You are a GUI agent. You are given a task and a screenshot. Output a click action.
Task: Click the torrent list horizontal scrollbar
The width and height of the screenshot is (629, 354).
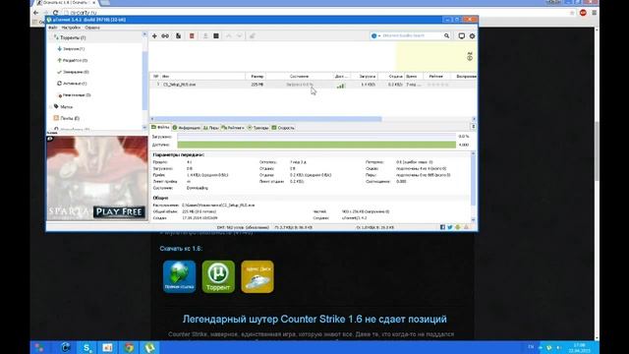click(268, 119)
